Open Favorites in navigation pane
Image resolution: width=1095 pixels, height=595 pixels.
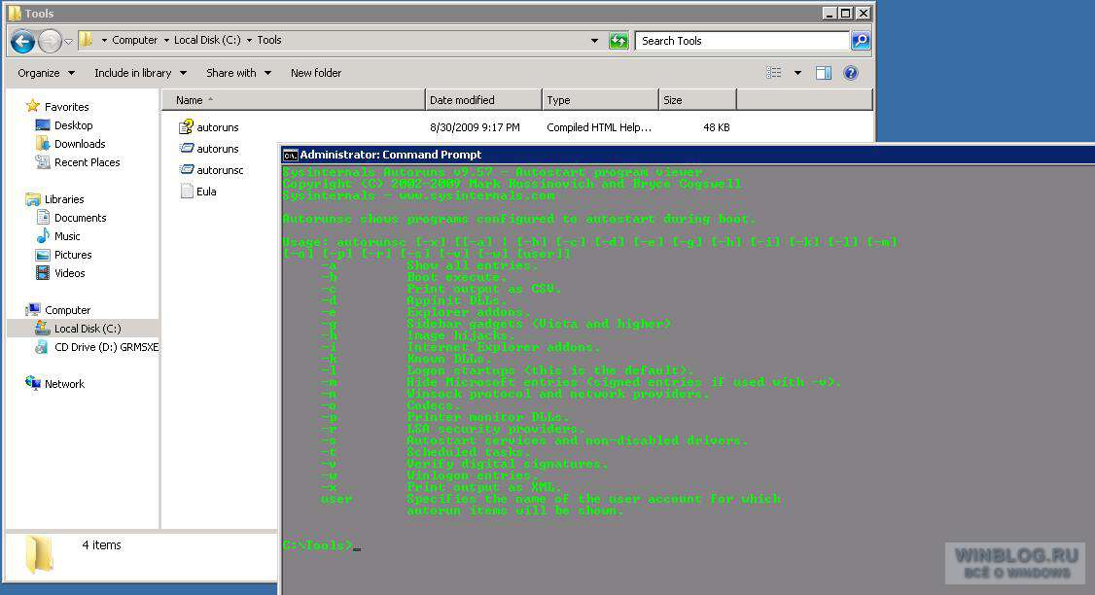(x=66, y=107)
